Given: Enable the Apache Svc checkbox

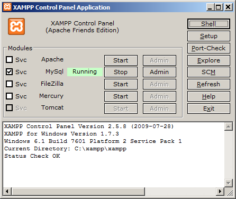Looking at the screenshot, I should (9, 60).
